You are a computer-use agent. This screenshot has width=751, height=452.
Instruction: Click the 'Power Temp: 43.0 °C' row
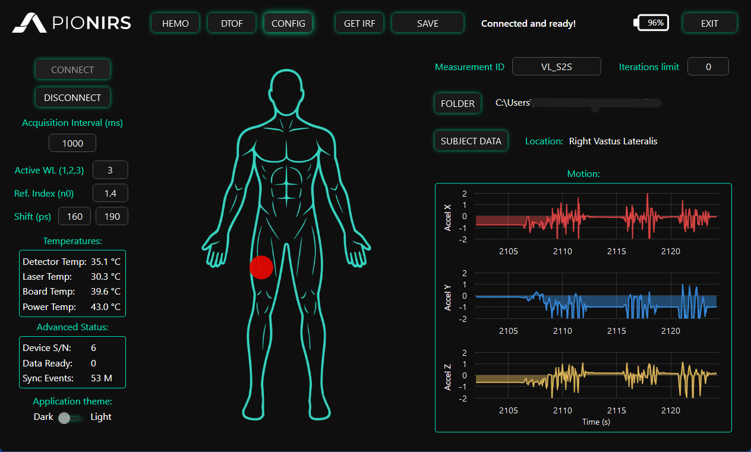coord(72,306)
